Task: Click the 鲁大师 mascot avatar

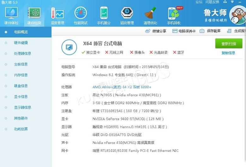Action: [238, 15]
